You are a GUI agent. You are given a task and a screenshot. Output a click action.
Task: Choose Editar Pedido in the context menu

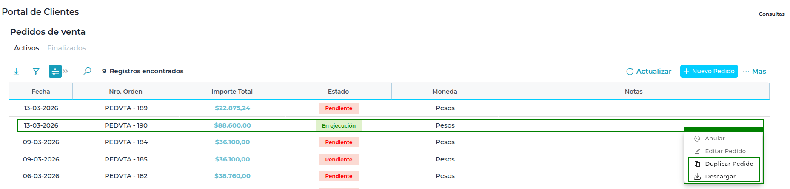[725, 151]
